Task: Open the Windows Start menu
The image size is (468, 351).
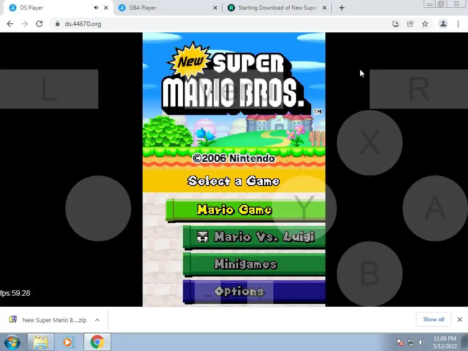Action: (x=12, y=342)
